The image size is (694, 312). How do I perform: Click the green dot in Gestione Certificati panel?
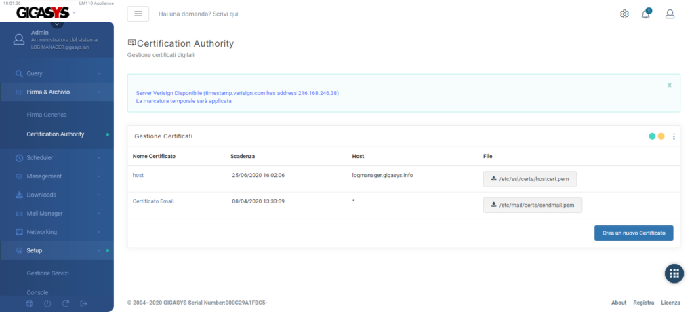[652, 136]
